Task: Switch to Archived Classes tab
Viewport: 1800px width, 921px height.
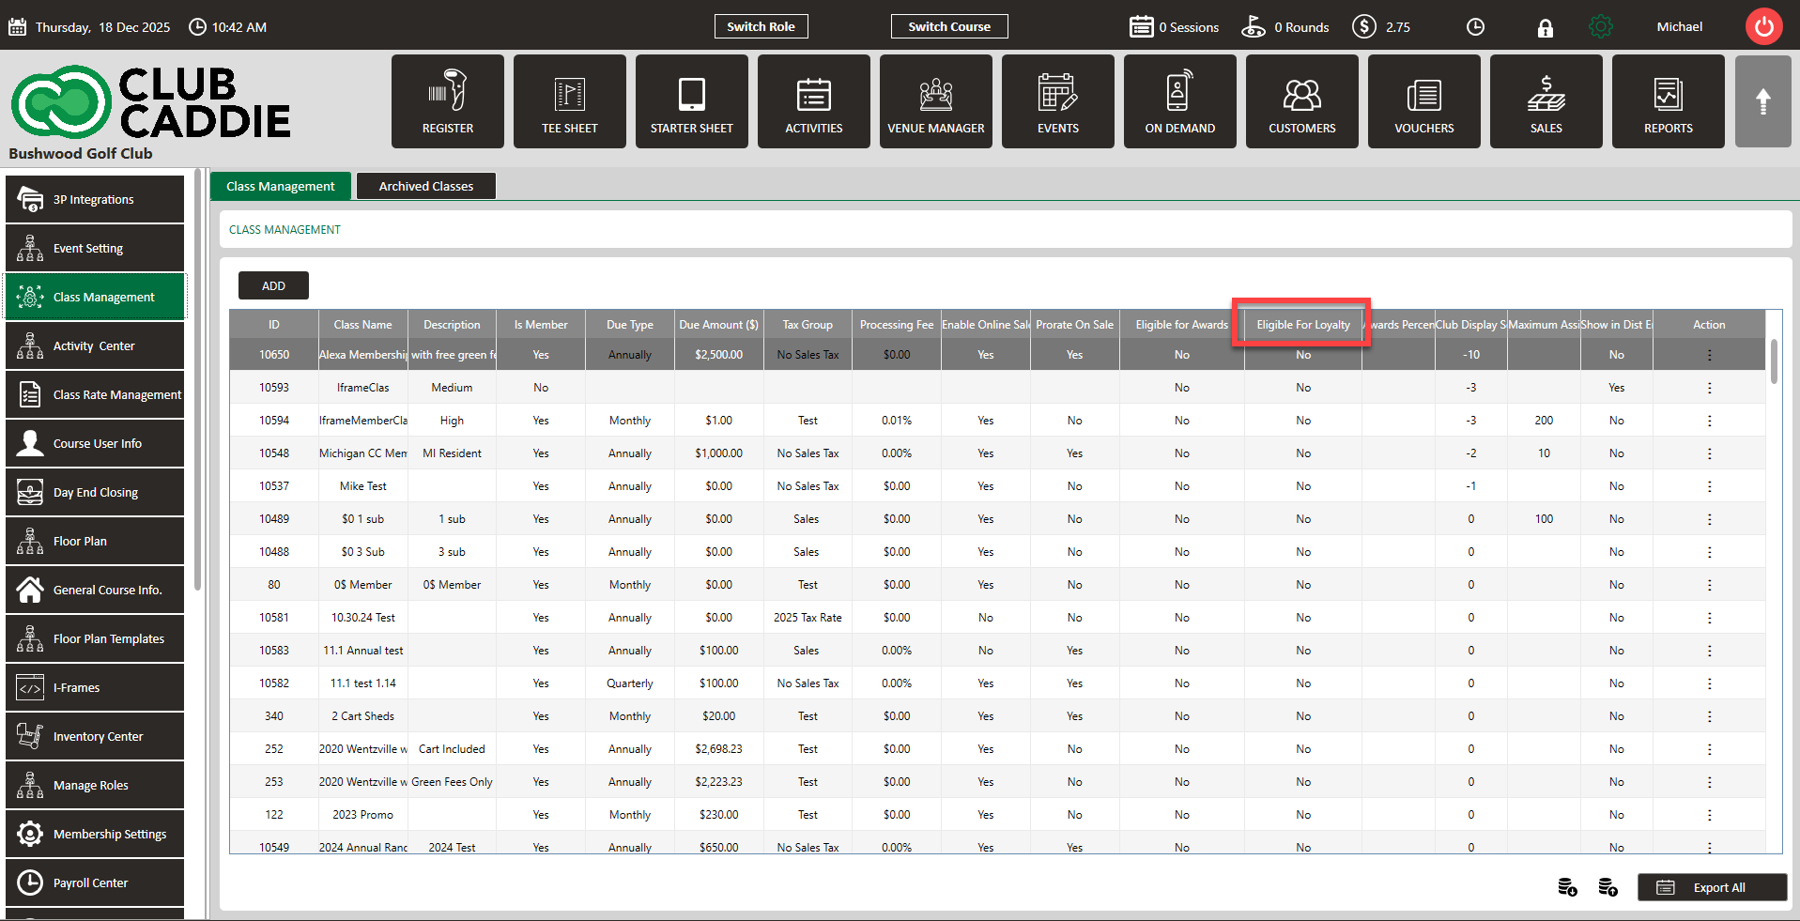Action: 425,186
